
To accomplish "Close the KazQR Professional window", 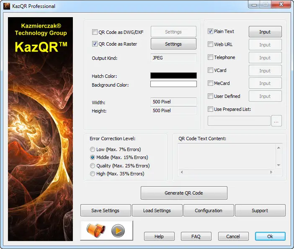I will (x=281, y=5).
